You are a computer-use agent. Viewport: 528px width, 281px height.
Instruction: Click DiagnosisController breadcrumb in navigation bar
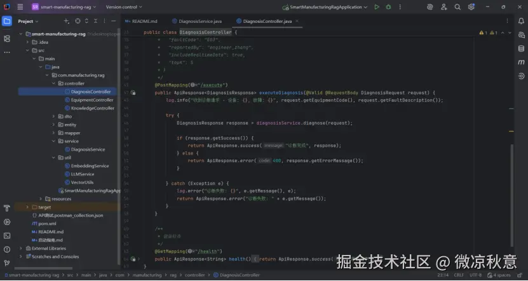tap(236, 275)
